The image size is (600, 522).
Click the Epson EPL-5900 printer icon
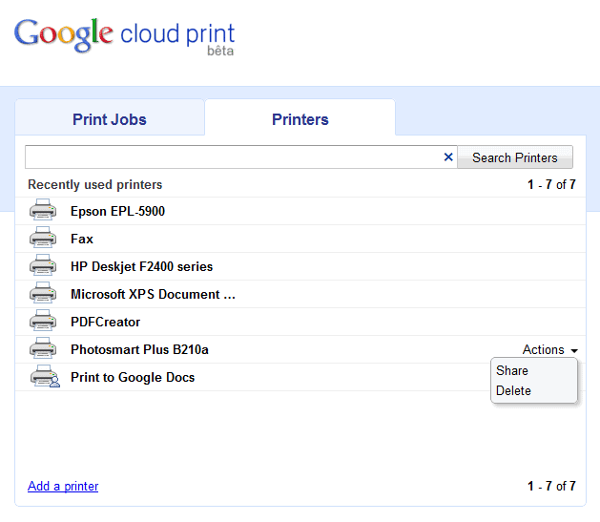tap(43, 210)
